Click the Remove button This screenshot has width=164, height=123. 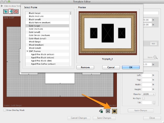[x=85, y=67]
